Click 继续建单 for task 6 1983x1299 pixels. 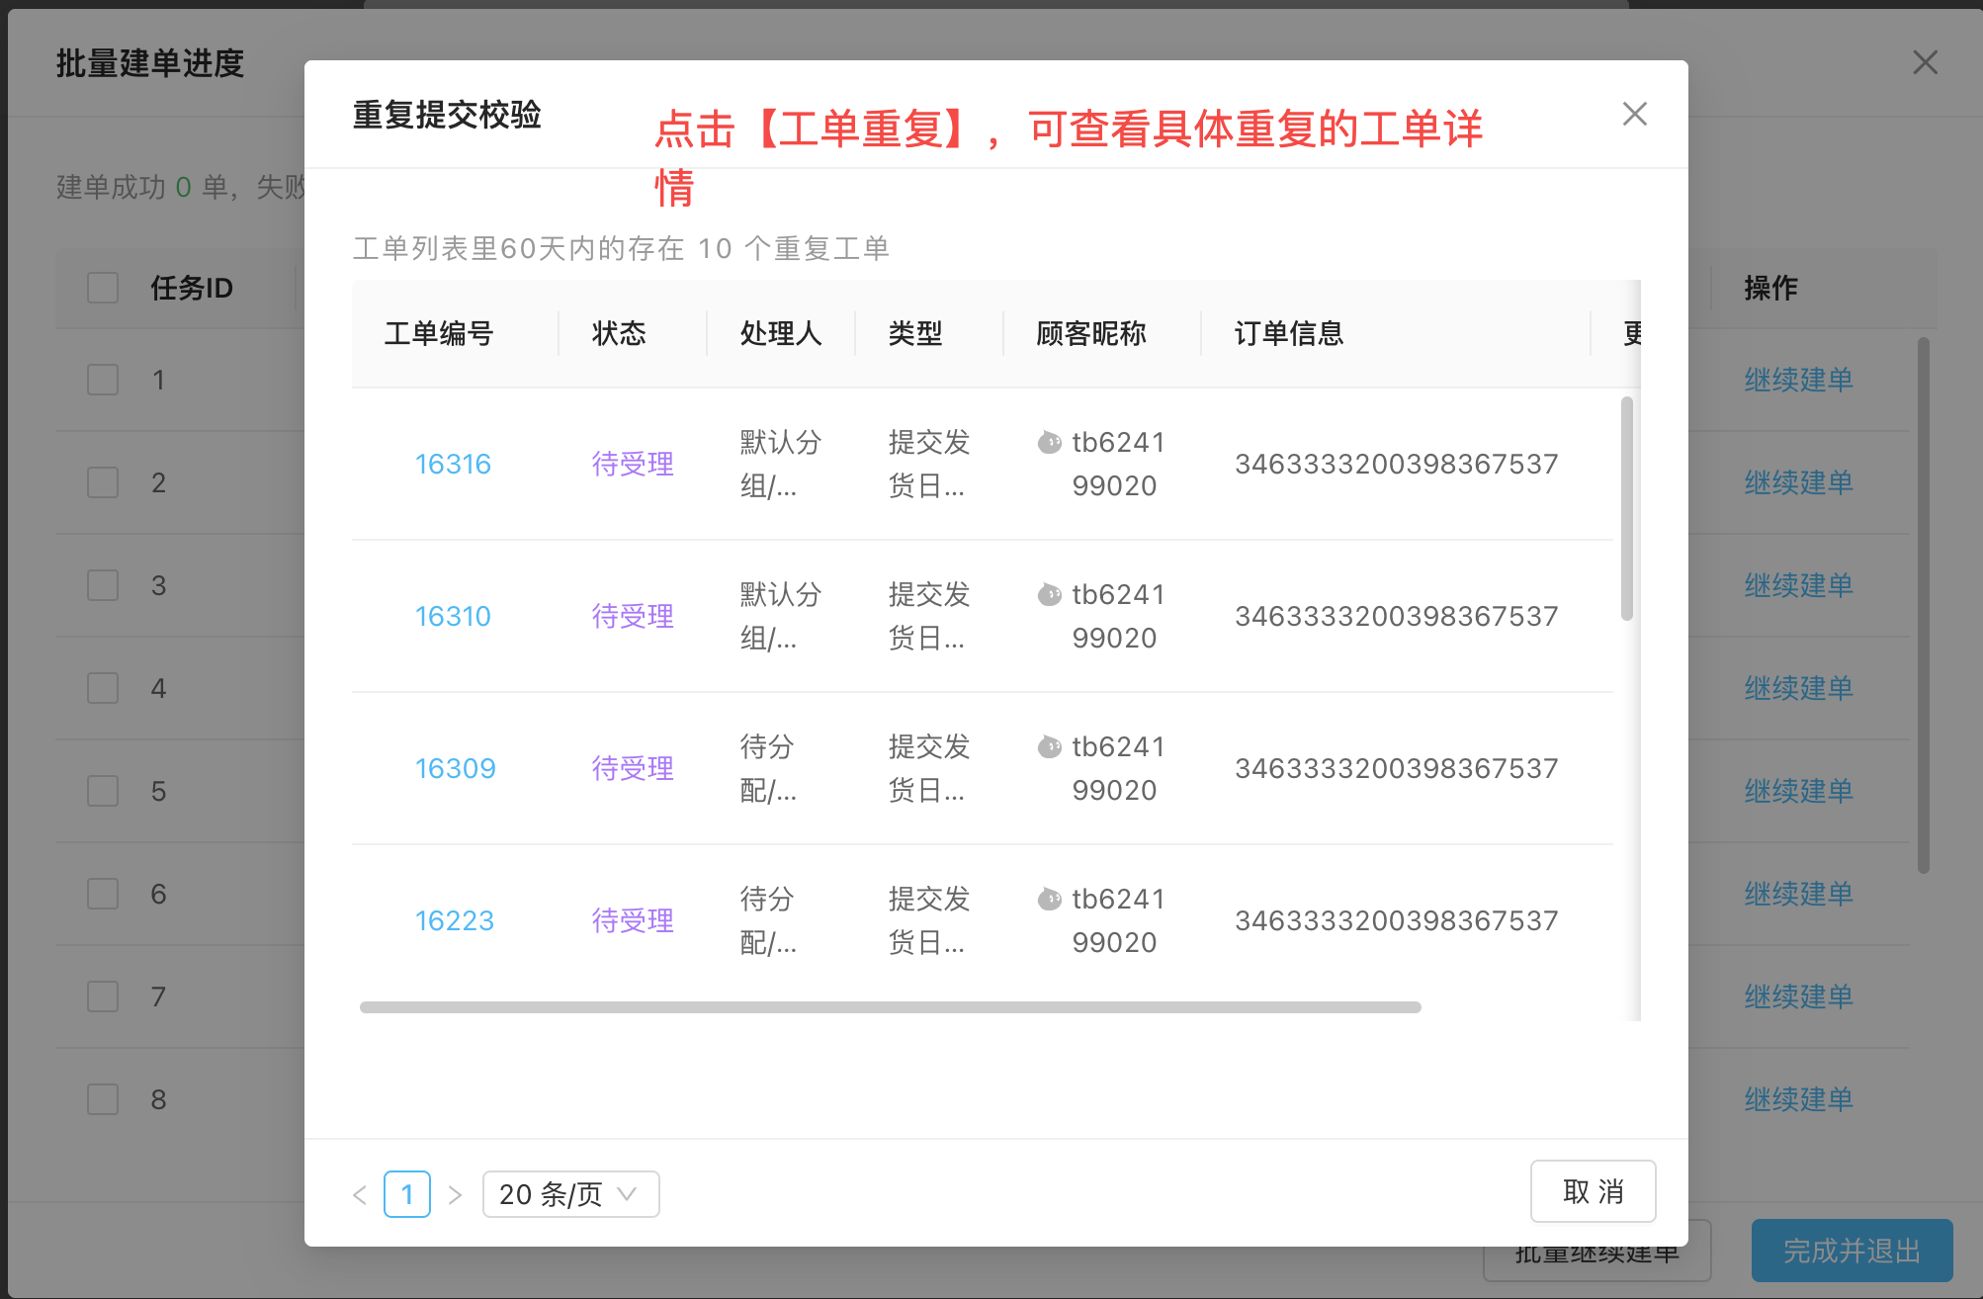(x=1798, y=894)
